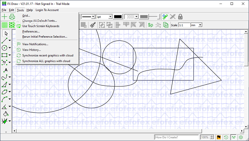Screen dimensions: 249x141
Task: Click the black line color swatch
Action: (x=118, y=17)
